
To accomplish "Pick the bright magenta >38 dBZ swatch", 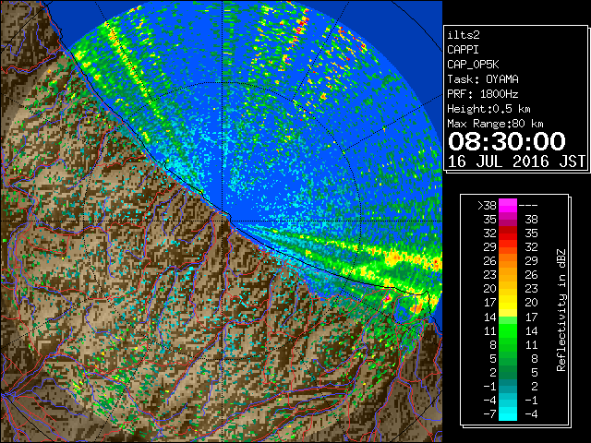I will pos(508,206).
